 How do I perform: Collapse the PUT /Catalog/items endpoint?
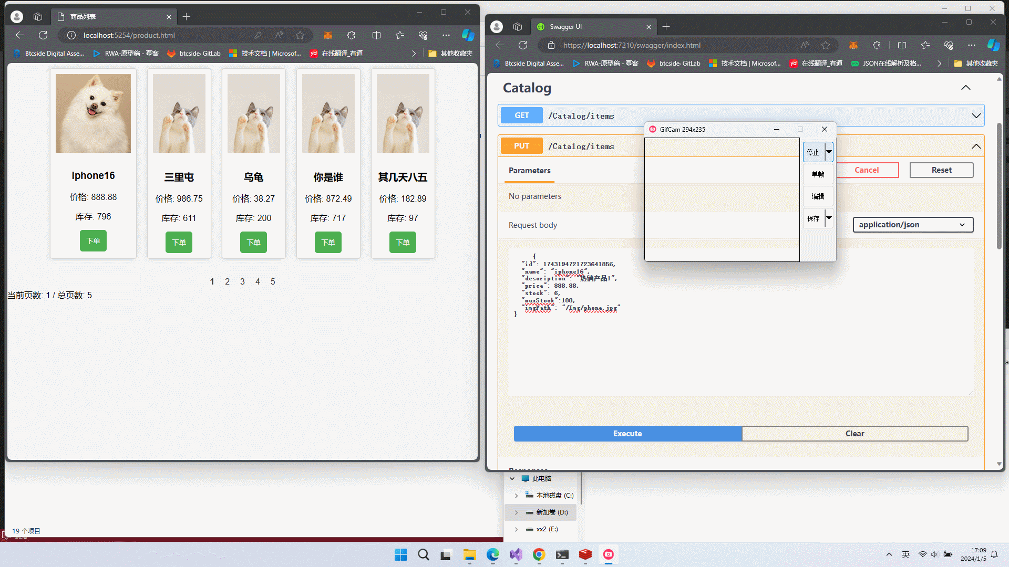pyautogui.click(x=976, y=146)
